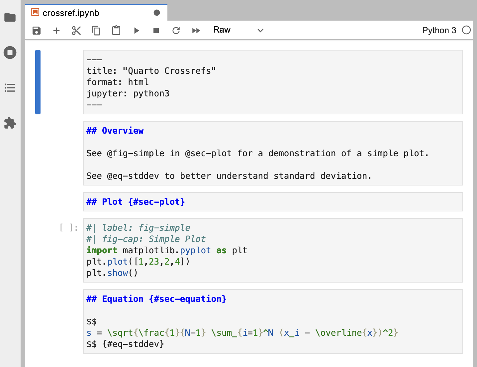This screenshot has height=367, width=477.
Task: Restart kernel and run all cells
Action: [x=196, y=31]
